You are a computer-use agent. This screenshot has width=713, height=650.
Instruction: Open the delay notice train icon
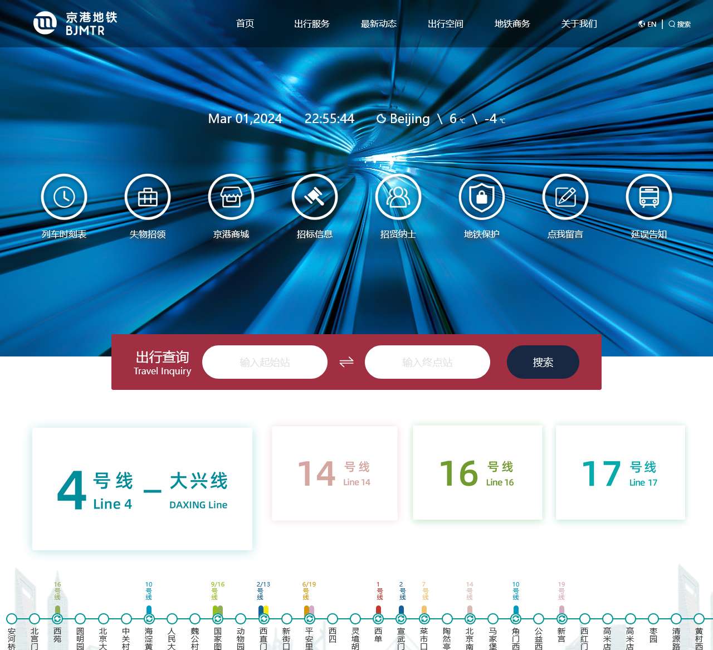click(649, 197)
